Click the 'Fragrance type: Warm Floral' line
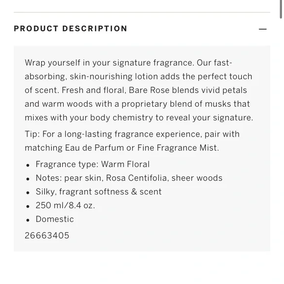Image resolution: width=284 pixels, height=284 pixels. pos(93,164)
